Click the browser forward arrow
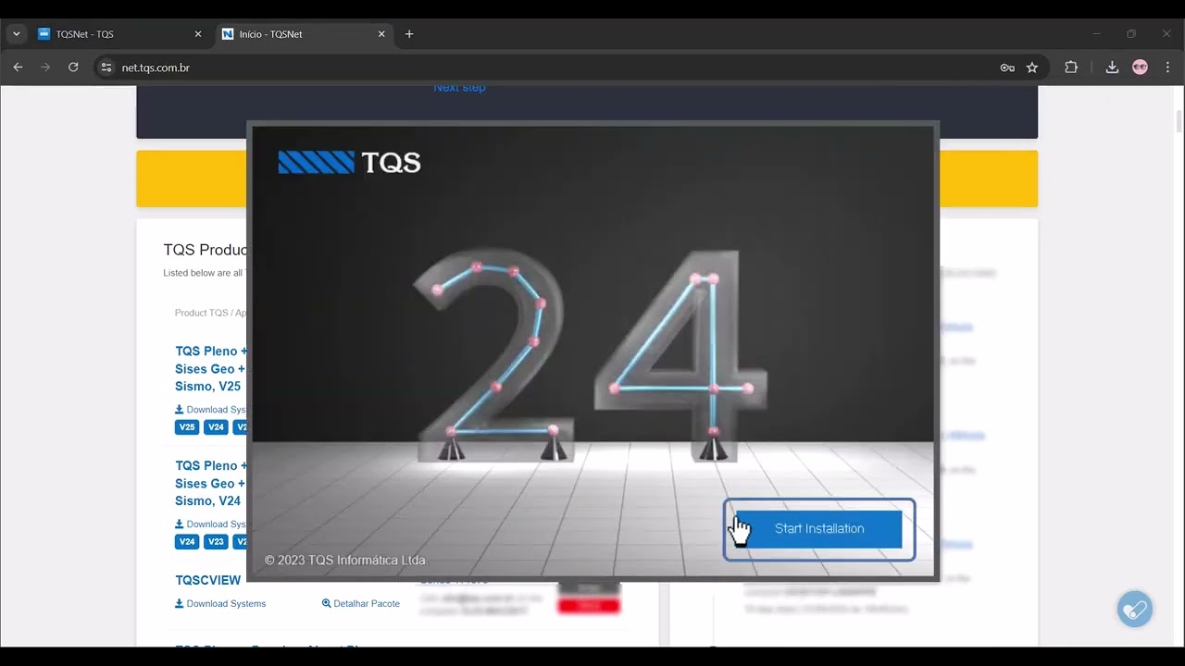 click(45, 68)
